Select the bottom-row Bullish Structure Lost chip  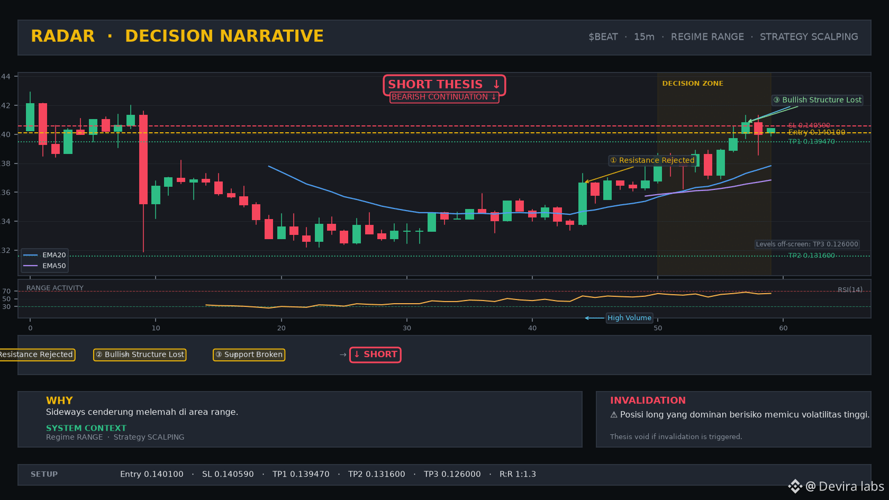(x=140, y=354)
